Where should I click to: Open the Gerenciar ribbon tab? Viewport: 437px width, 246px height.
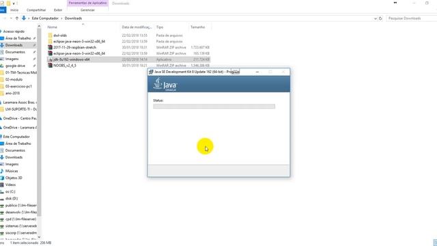(87, 10)
